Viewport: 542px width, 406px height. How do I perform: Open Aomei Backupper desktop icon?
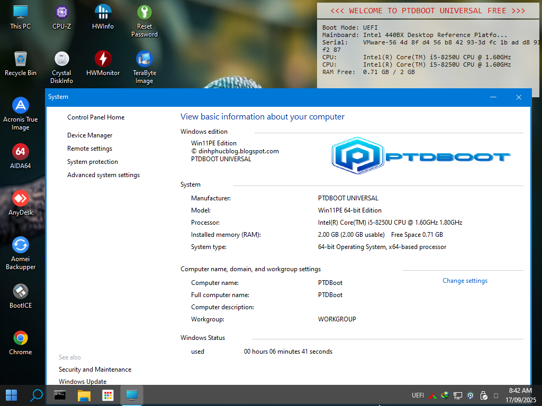(20, 245)
